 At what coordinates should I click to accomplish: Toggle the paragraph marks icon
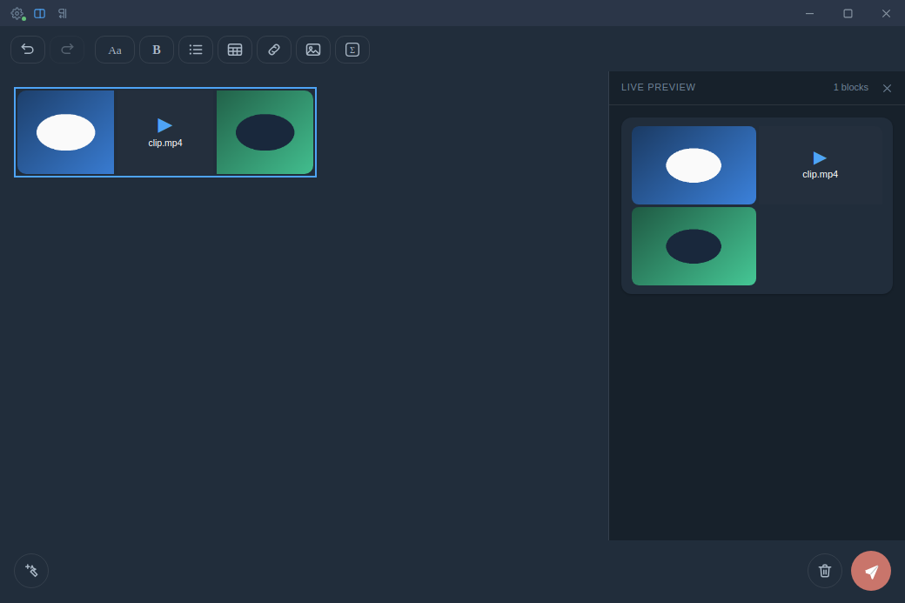[63, 13]
